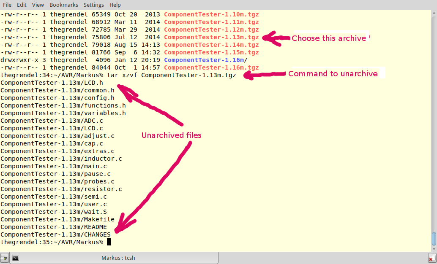The height and width of the screenshot is (264, 437).
Task: Open the Help menu
Action: click(115, 5)
